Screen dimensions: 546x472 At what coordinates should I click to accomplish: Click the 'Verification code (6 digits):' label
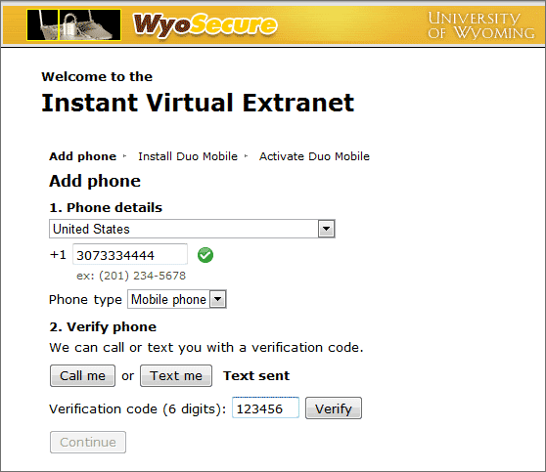coord(138,409)
